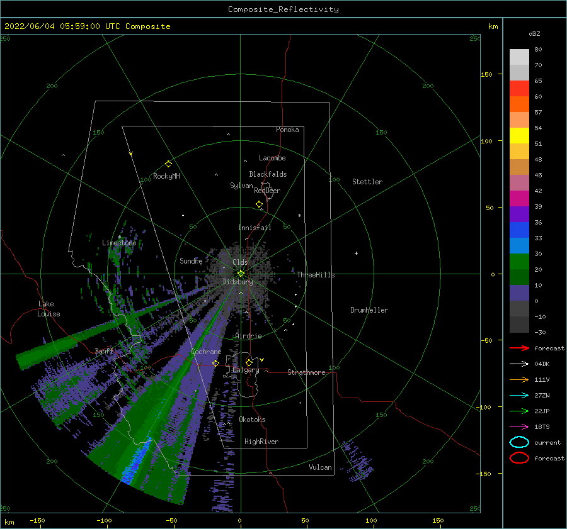Click the Okotoks town label
The image size is (567, 529).
(x=252, y=420)
